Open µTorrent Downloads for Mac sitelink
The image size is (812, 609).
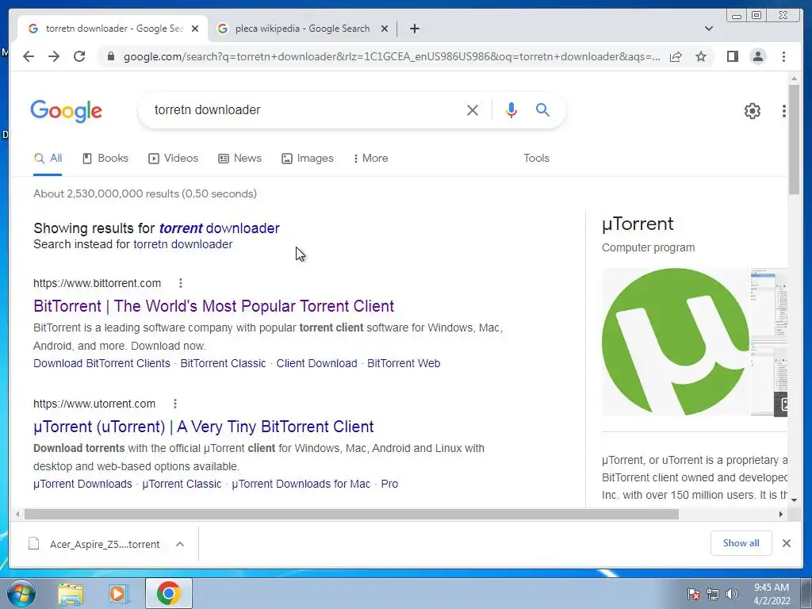coord(301,485)
